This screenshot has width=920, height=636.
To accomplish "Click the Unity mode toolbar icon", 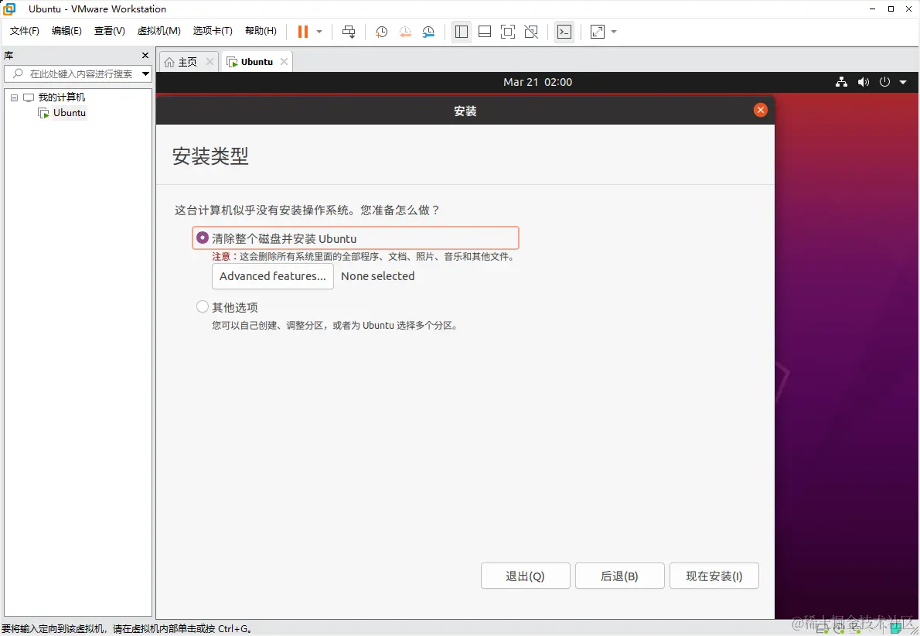I will click(531, 32).
